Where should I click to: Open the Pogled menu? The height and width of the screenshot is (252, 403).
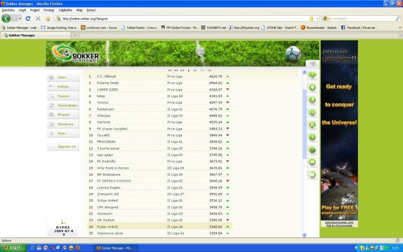tap(35, 10)
